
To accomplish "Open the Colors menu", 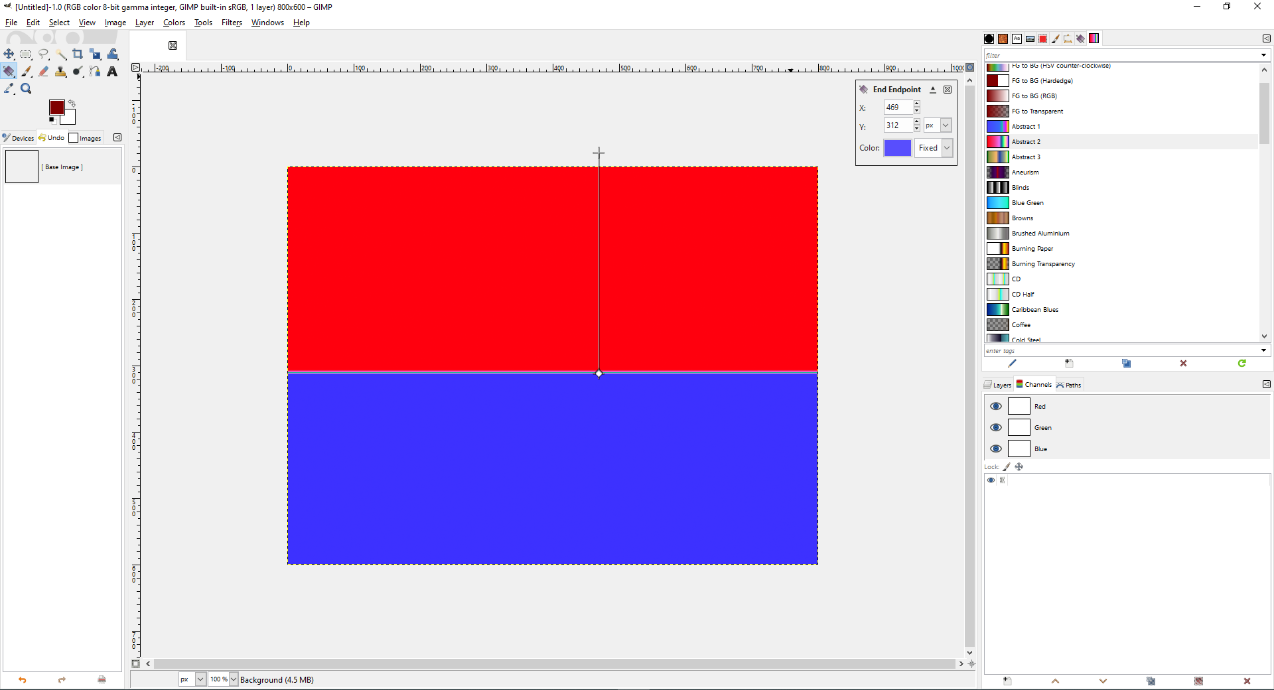I will [174, 23].
